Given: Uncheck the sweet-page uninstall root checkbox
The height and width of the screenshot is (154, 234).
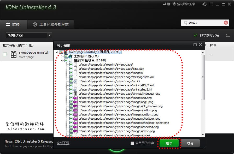Looking at the screenshot, I should point(61,52).
